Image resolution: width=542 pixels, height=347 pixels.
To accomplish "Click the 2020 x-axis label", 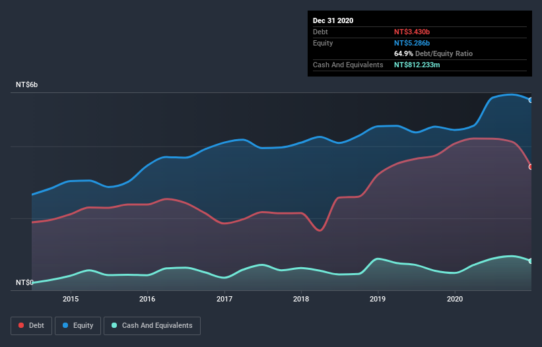I will point(455,299).
